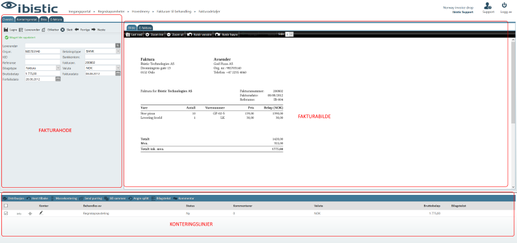Expand the Valuta dropdown showing NOK
517x243 pixels.
click(103, 68)
